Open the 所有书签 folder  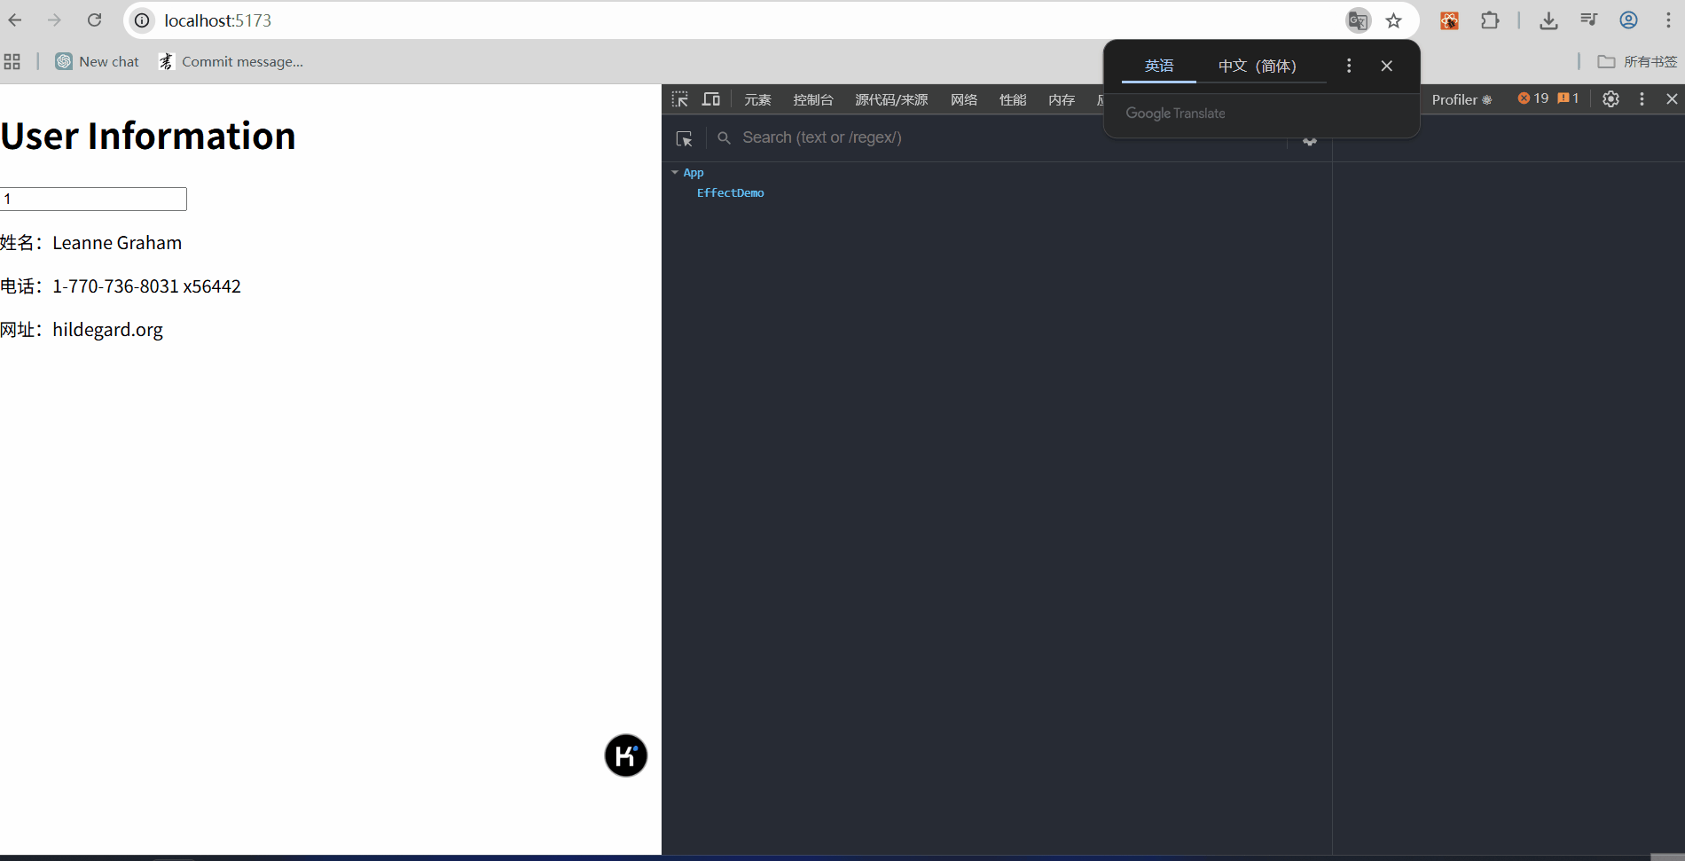pos(1637,61)
